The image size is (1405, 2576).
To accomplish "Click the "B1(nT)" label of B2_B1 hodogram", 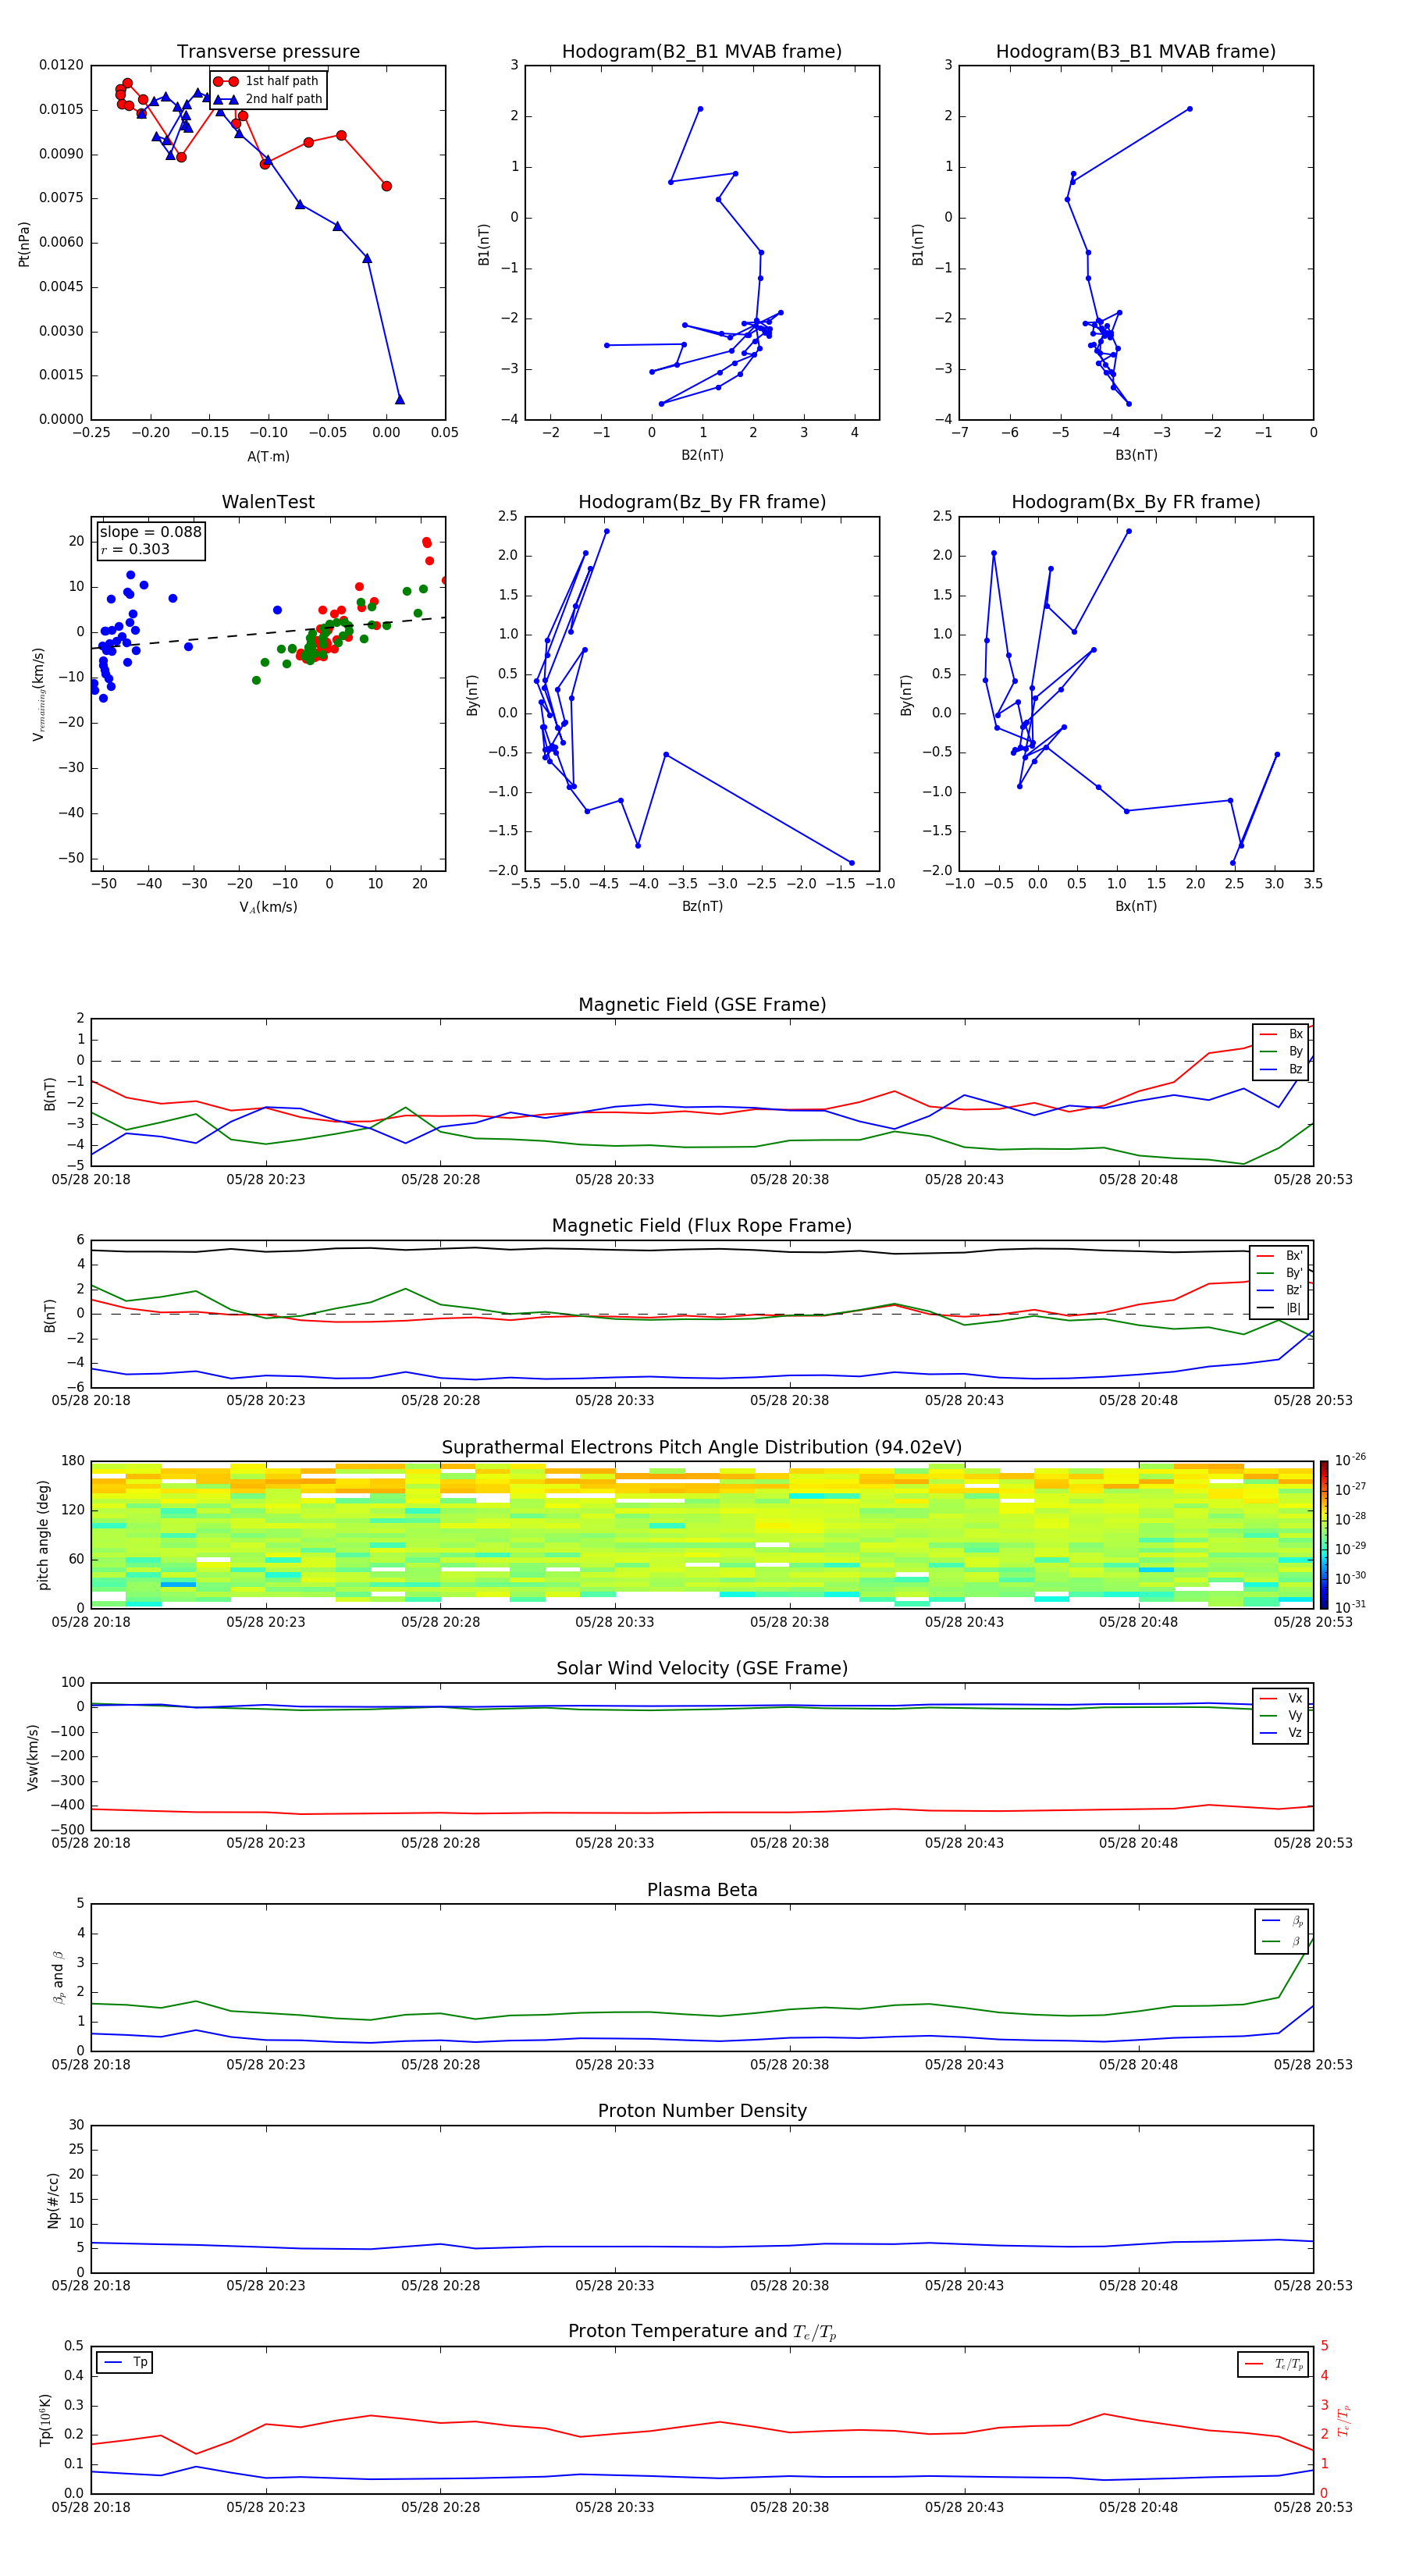I will (x=484, y=244).
